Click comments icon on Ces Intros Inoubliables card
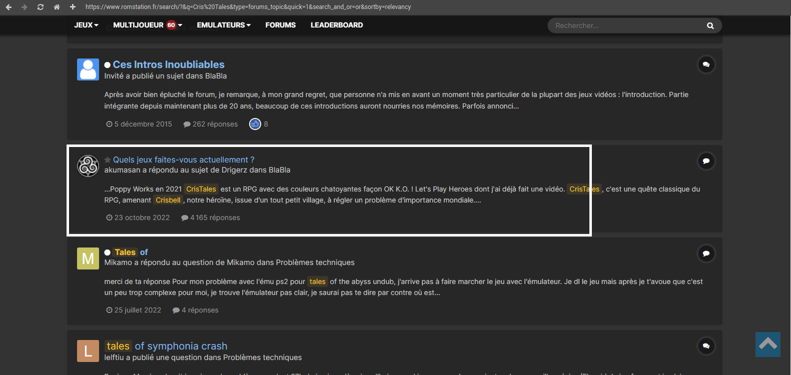 pos(706,64)
